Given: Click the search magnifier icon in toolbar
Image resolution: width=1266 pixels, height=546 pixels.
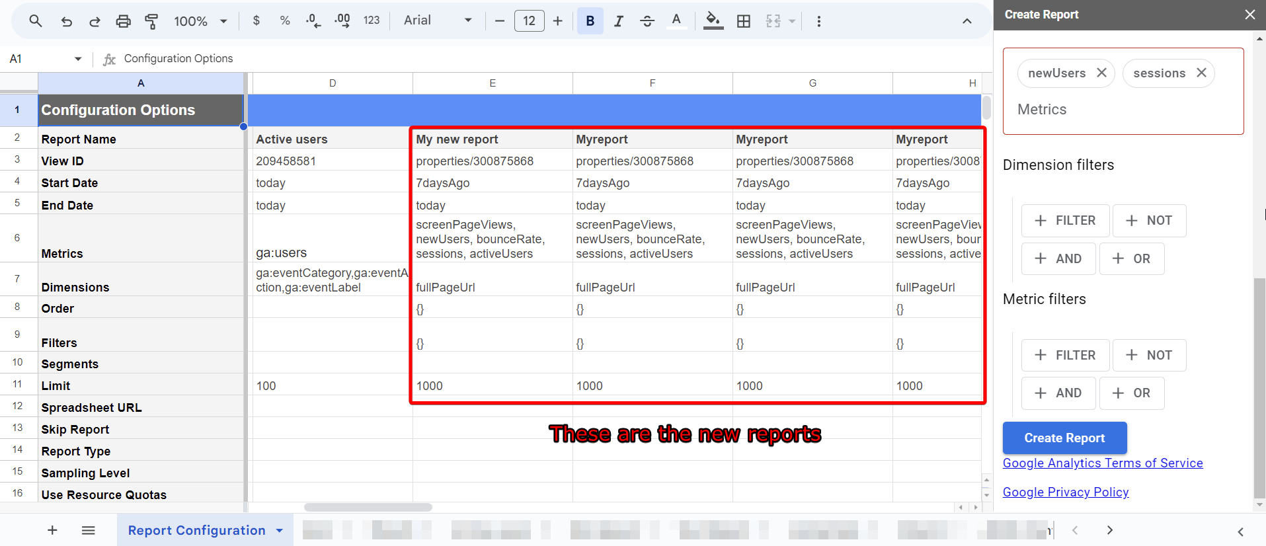Looking at the screenshot, I should click(36, 21).
